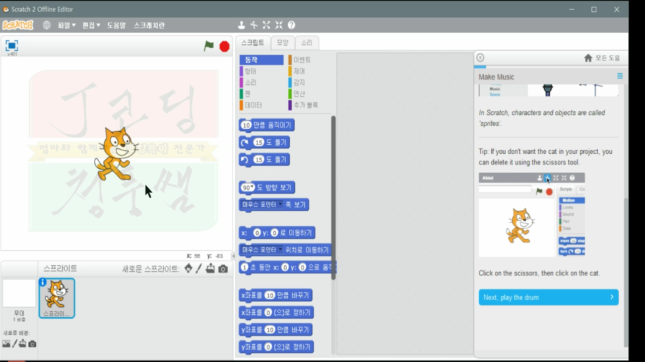Upload a backdrop from file
This screenshot has width=645, height=362.
23,344
